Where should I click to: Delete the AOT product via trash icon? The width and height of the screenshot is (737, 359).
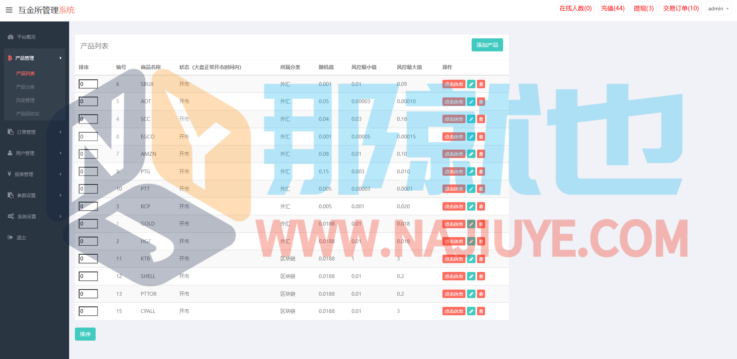coord(481,102)
